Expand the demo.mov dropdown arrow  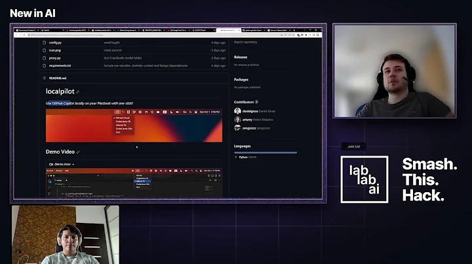73,165
